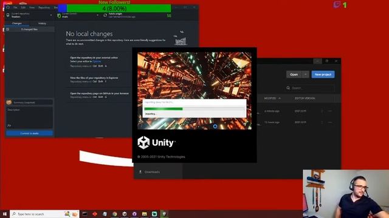Image resolution: width=389 pixels, height=218 pixels.
Task: Open the red diamond app on the taskbar
Action: pos(95,214)
